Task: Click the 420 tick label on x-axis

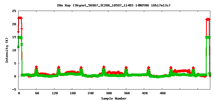Action: tap(144, 93)
